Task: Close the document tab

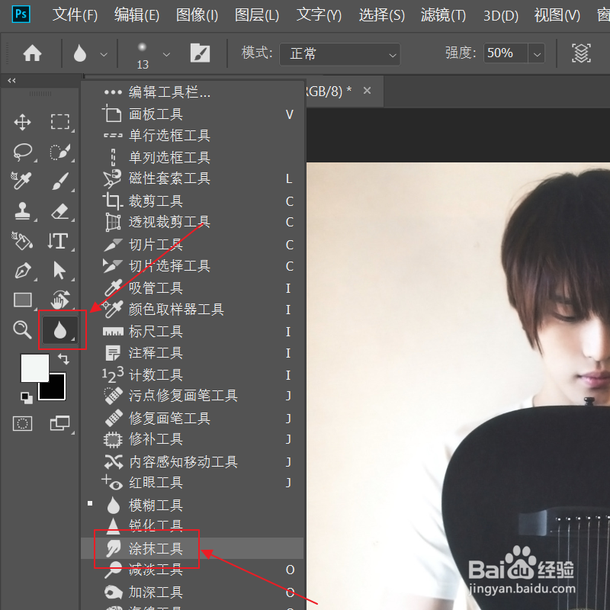Action: click(367, 91)
